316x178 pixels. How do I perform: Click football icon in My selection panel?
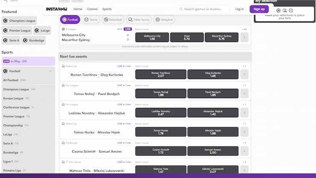coord(278,11)
